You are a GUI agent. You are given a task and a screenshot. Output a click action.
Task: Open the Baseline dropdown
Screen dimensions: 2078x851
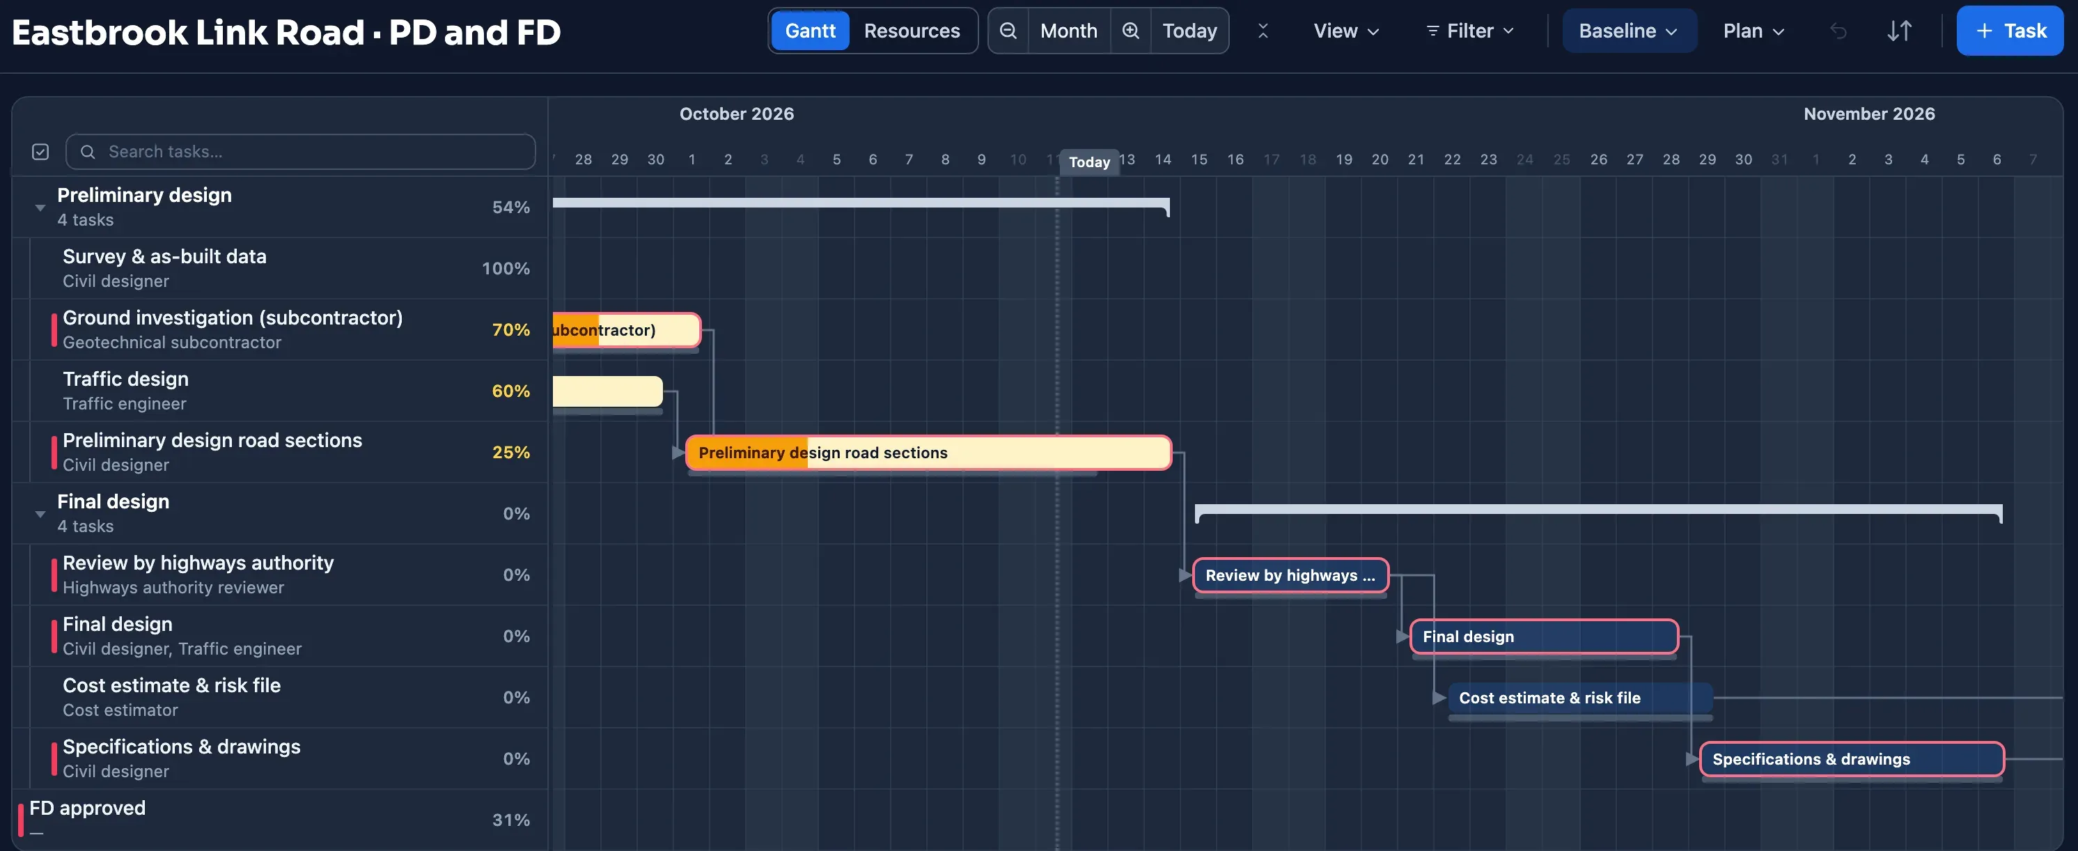[1629, 31]
